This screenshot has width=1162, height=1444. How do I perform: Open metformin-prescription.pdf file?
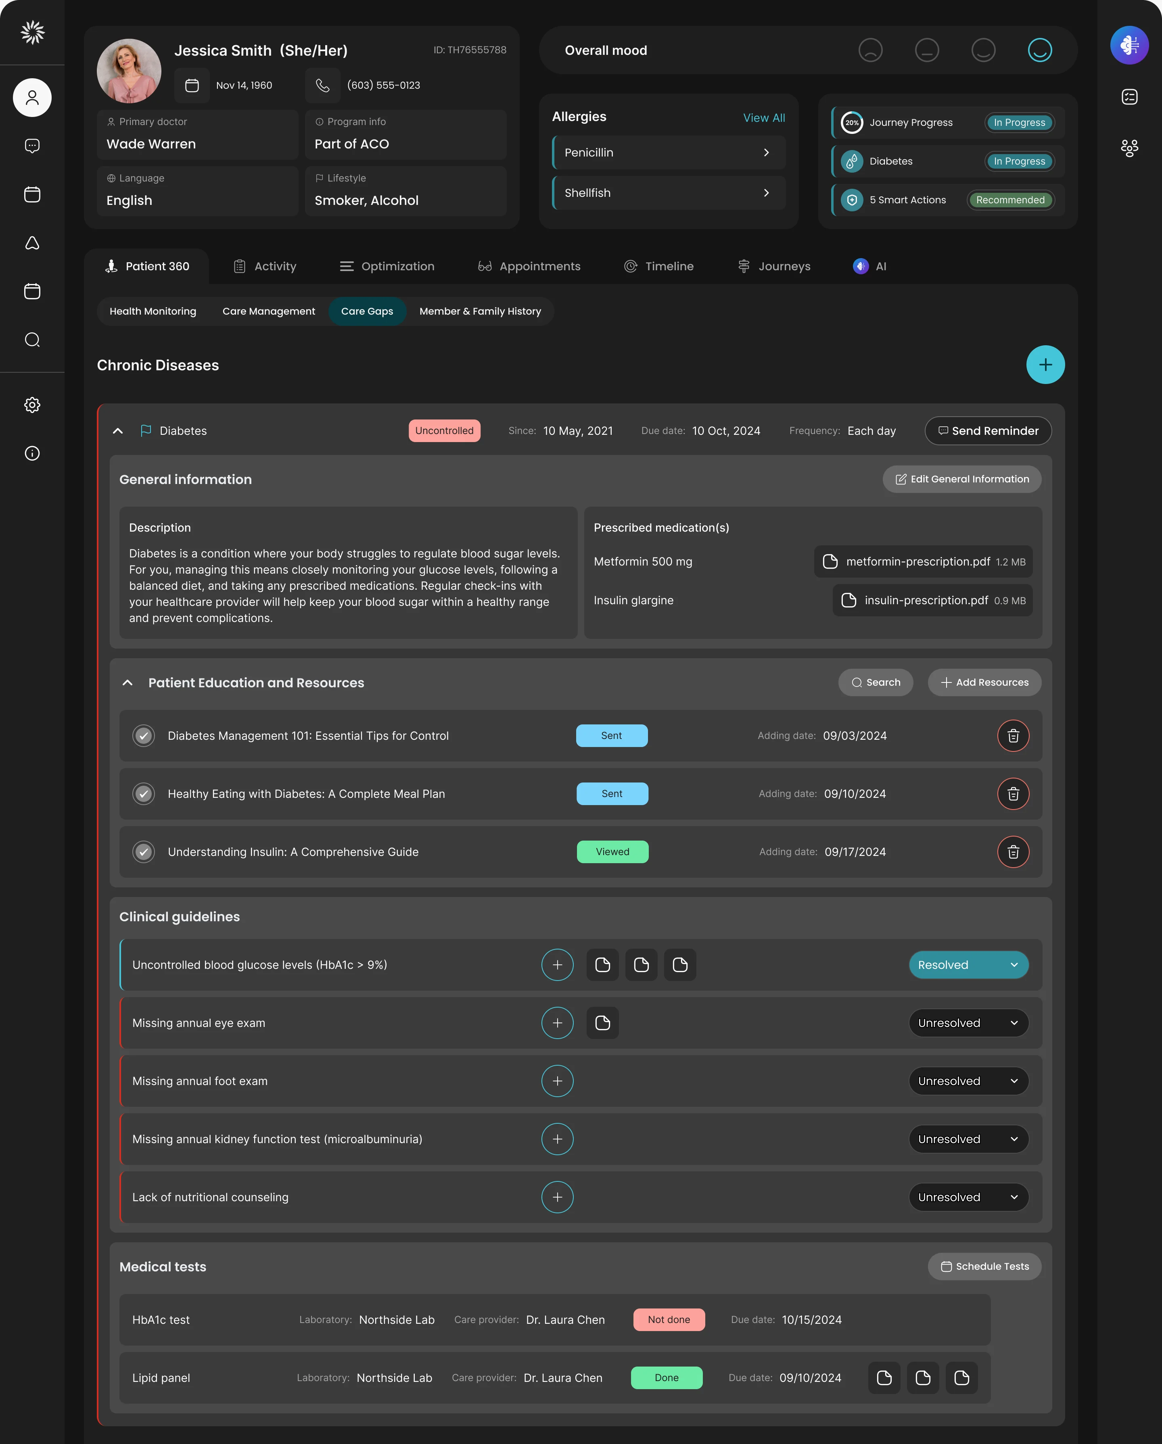click(924, 561)
